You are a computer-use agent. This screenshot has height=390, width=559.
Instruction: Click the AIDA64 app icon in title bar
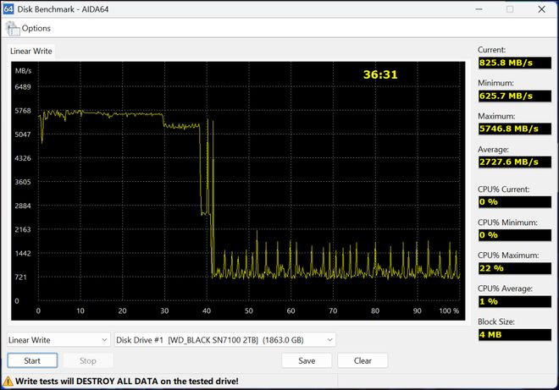[x=8, y=8]
